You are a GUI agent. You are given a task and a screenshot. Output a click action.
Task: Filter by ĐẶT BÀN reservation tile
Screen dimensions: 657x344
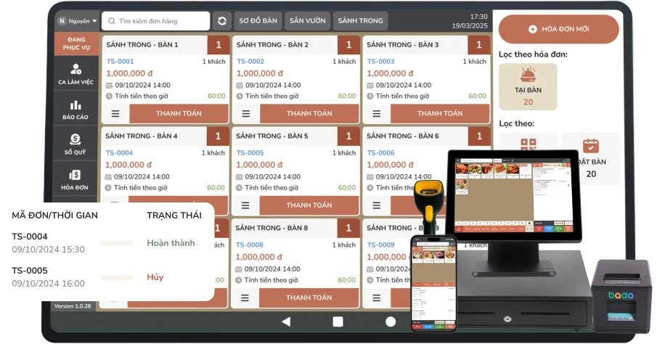(591, 159)
